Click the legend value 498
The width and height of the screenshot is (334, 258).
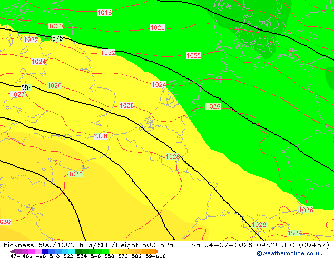pyautogui.click(x=41, y=256)
